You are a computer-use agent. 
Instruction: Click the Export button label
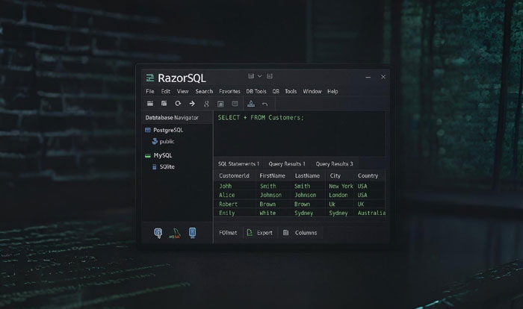[264, 233]
